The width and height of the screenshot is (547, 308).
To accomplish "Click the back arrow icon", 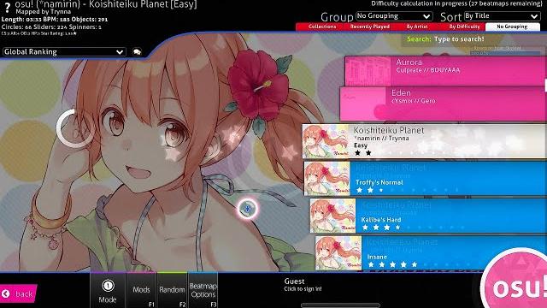I will click(x=6, y=294).
